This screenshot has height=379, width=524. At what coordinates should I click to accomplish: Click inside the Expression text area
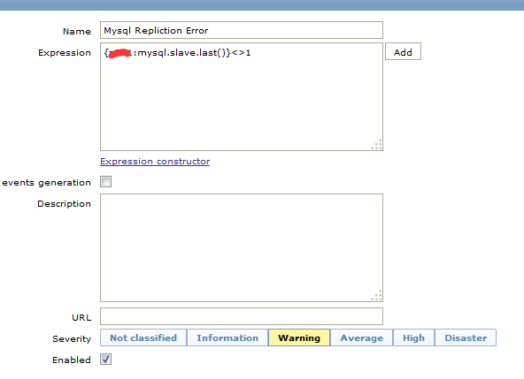[242, 97]
